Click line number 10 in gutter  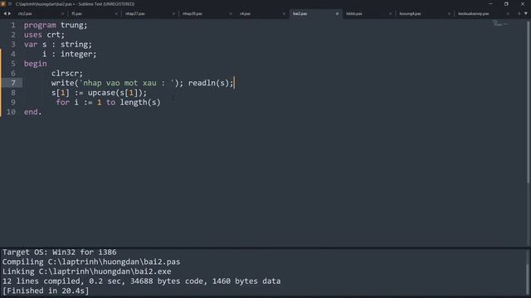tap(11, 112)
